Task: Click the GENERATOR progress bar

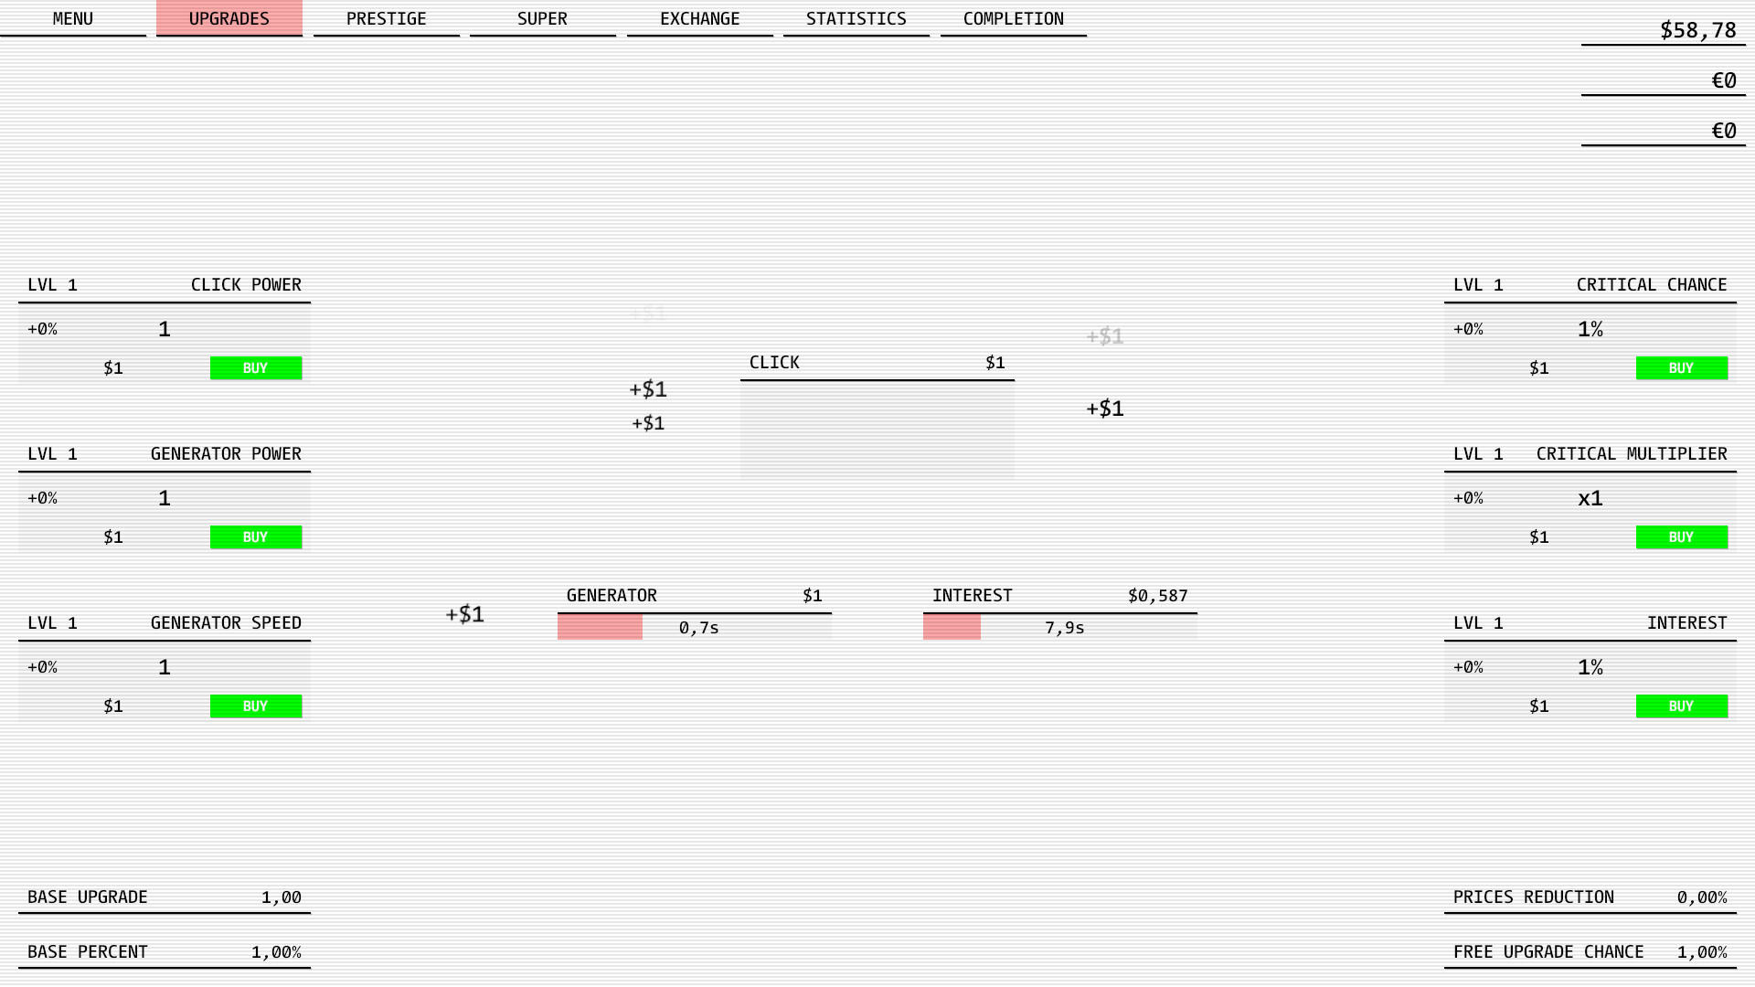Action: pos(695,627)
